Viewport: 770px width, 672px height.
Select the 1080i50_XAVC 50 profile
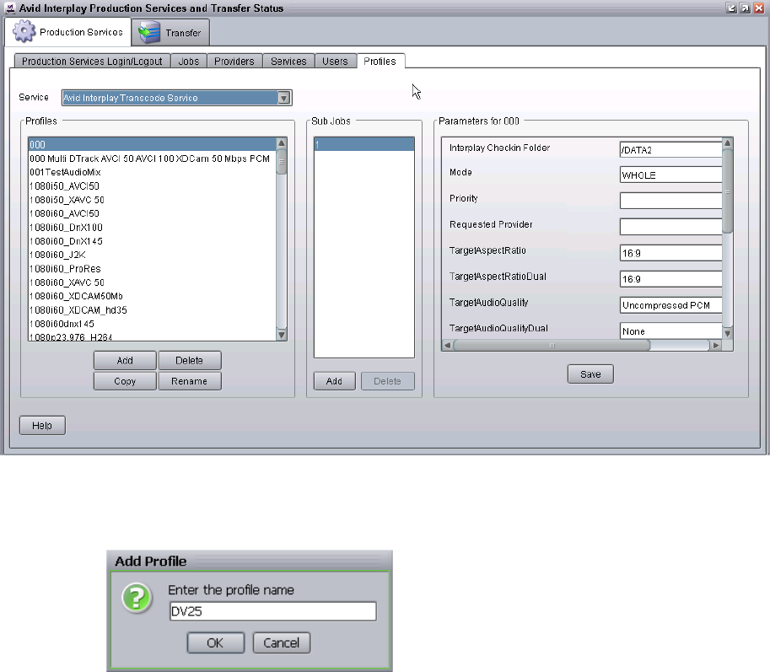point(153,200)
